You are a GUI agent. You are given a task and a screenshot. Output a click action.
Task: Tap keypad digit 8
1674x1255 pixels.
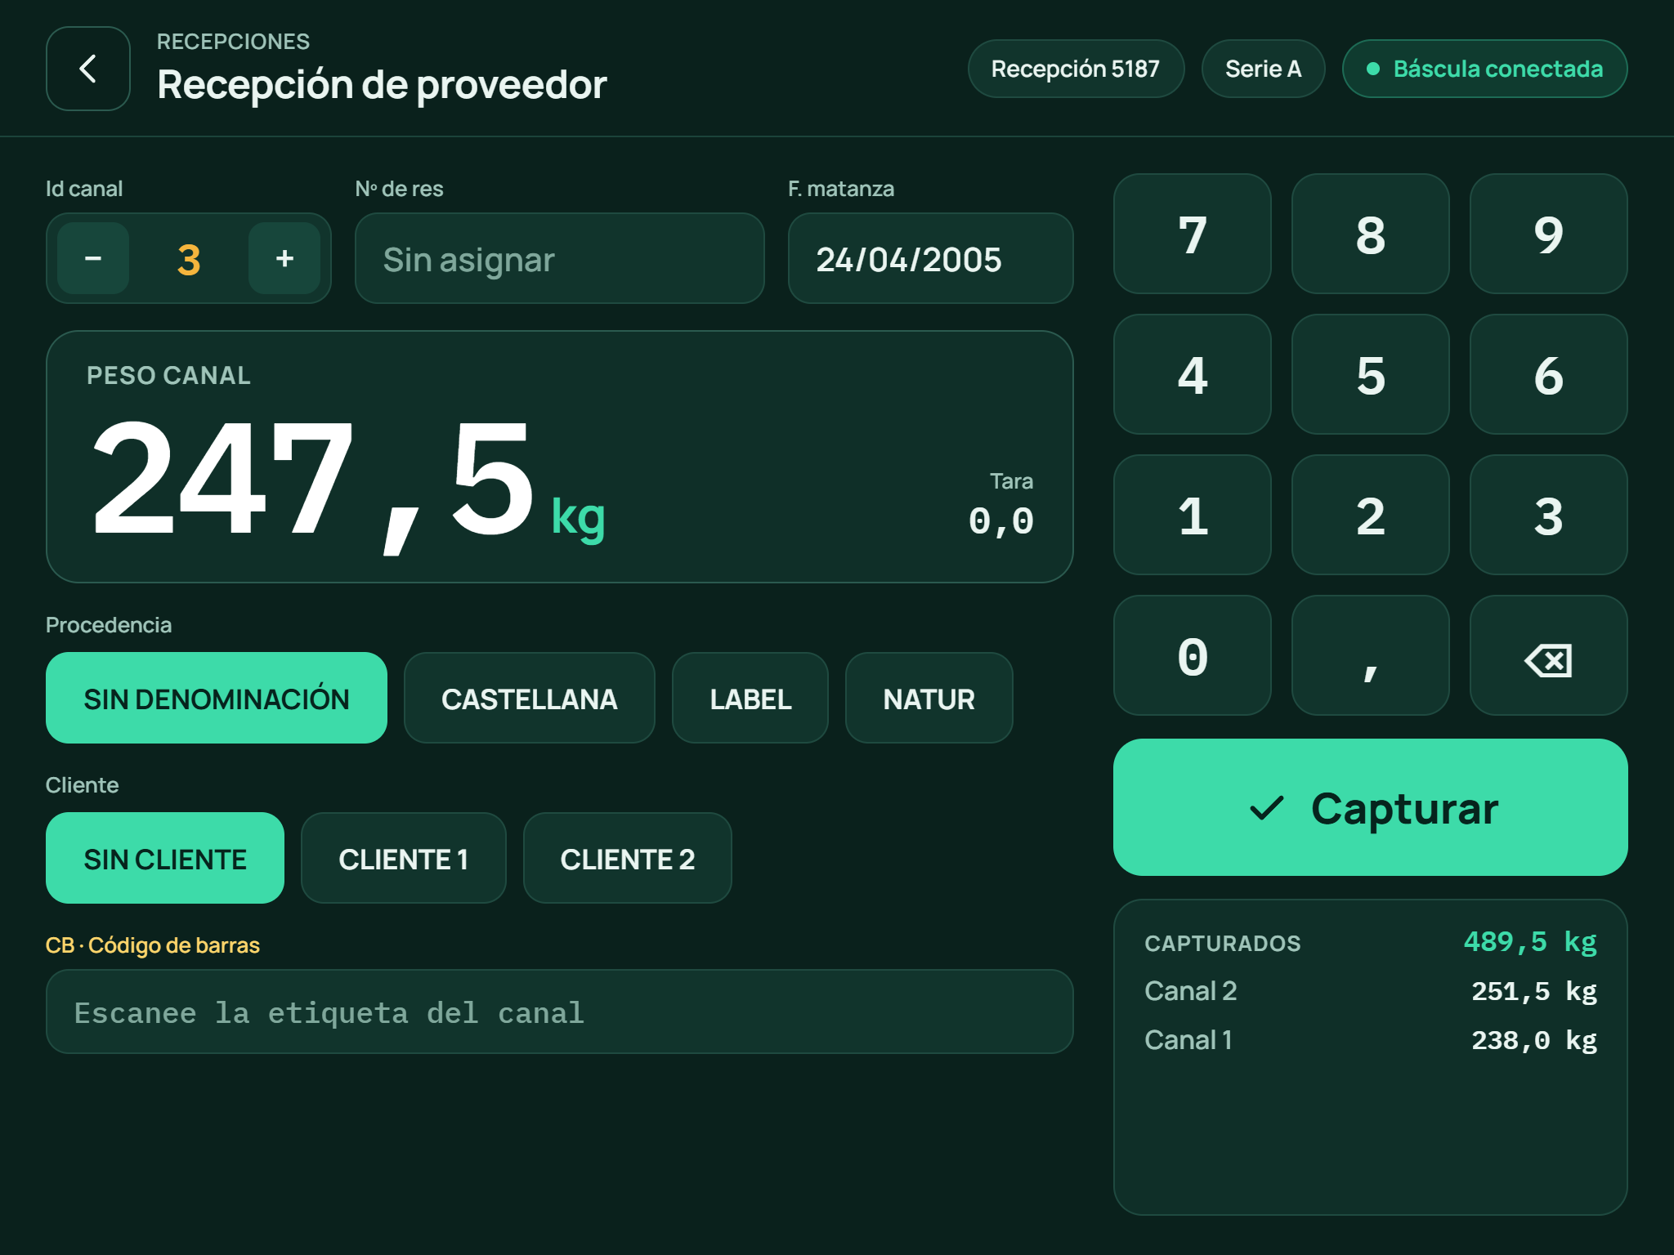[1371, 234]
